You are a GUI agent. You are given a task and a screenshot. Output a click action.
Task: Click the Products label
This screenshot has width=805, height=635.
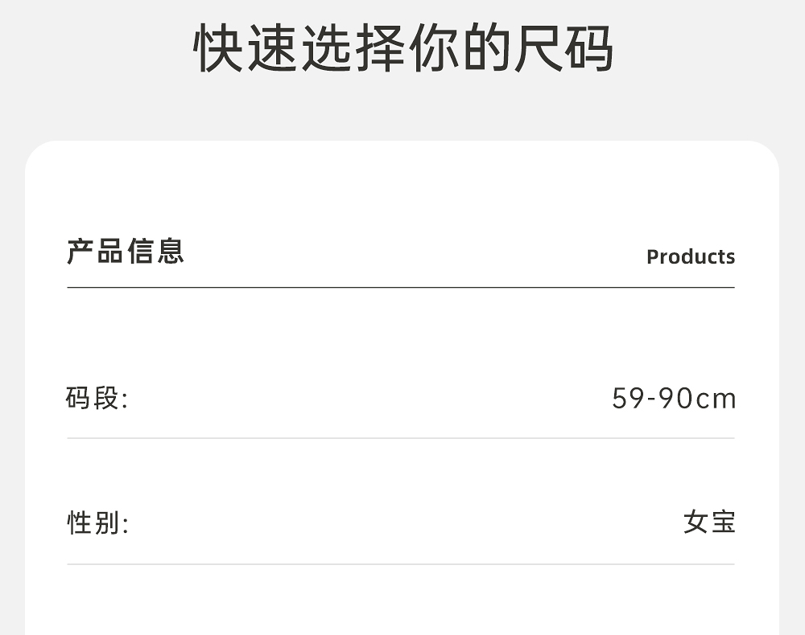690,257
